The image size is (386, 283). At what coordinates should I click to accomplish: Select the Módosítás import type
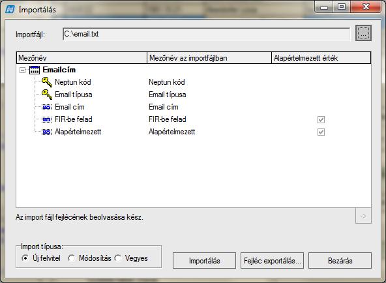71,258
